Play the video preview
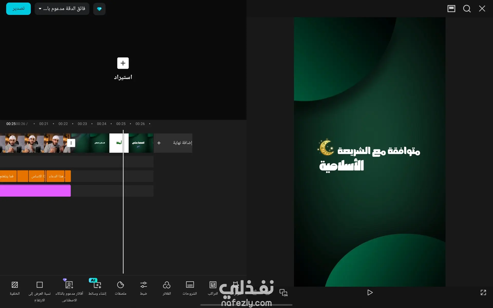 coord(370,293)
